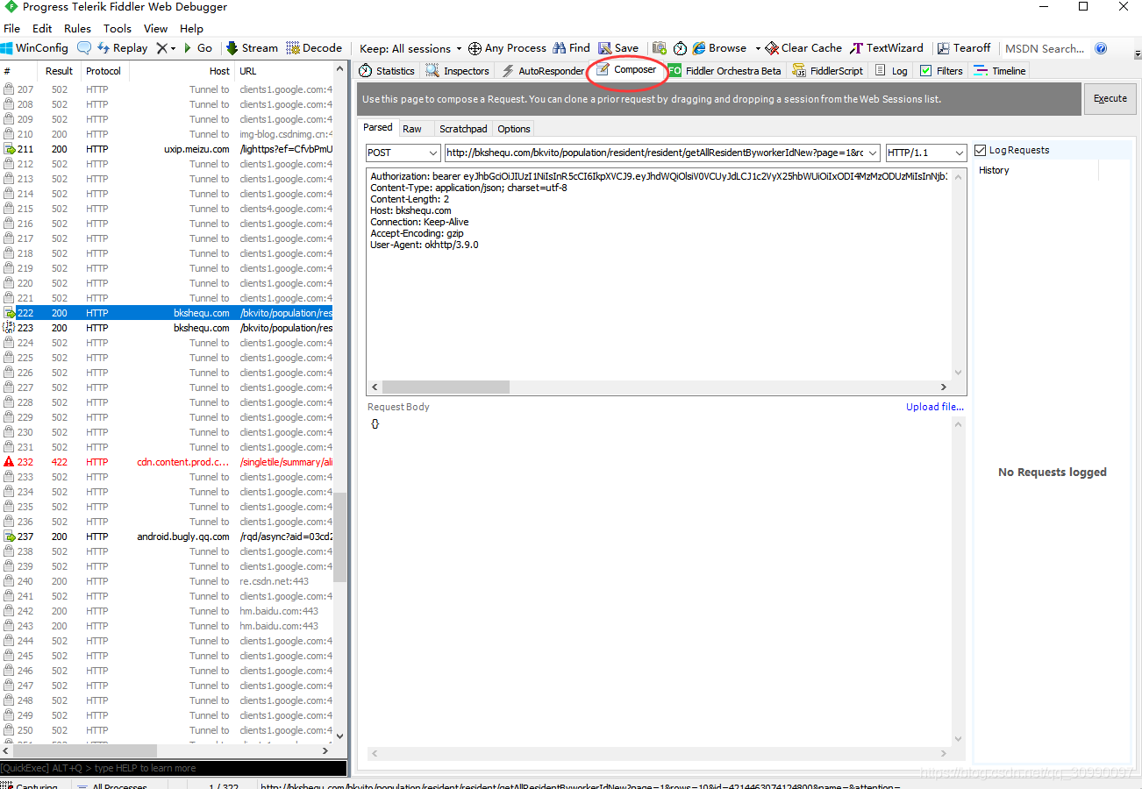The height and width of the screenshot is (789, 1142).
Task: Click the Save toolbar button
Action: point(618,48)
